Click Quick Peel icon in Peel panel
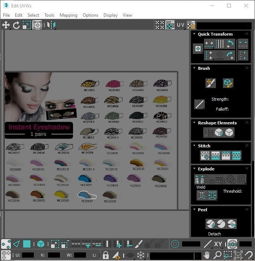255x261 pixels. 211,224
